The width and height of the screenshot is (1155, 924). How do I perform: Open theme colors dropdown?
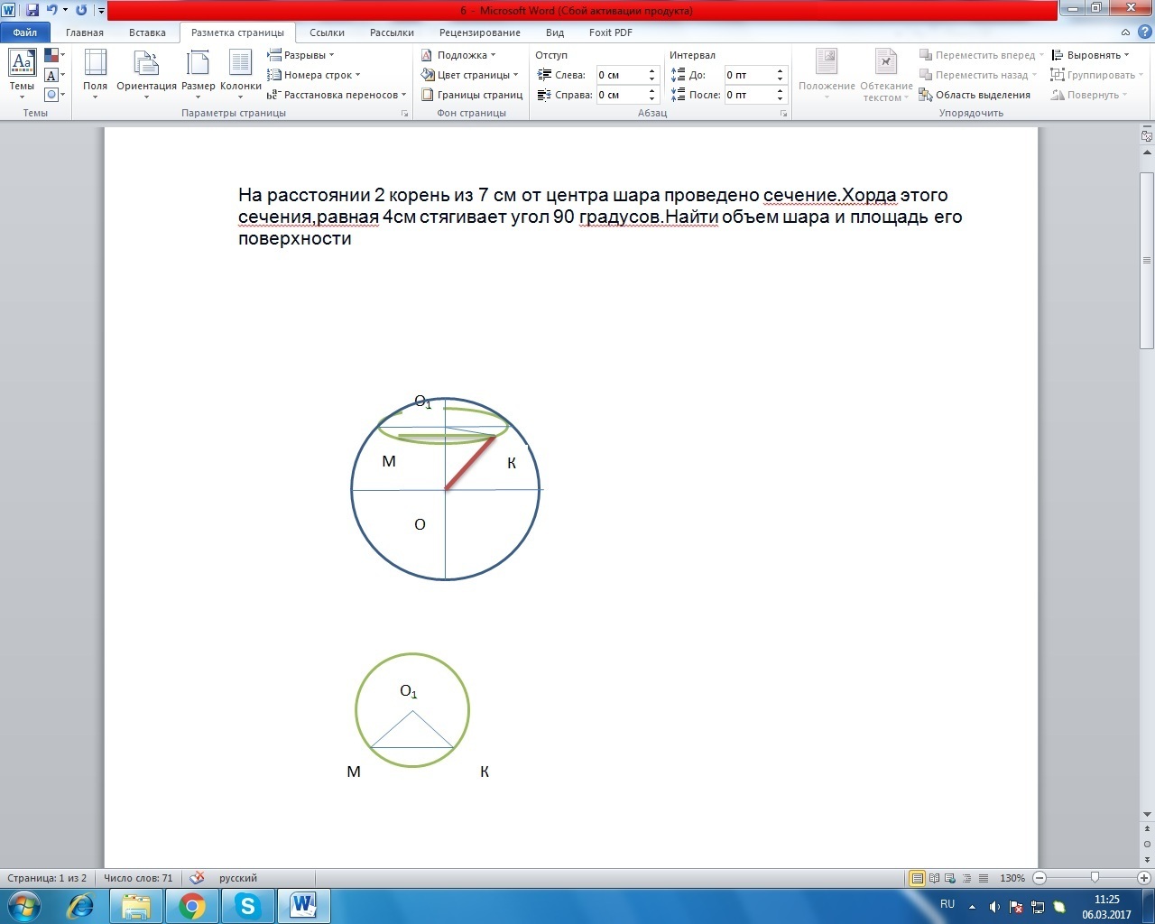pyautogui.click(x=54, y=56)
